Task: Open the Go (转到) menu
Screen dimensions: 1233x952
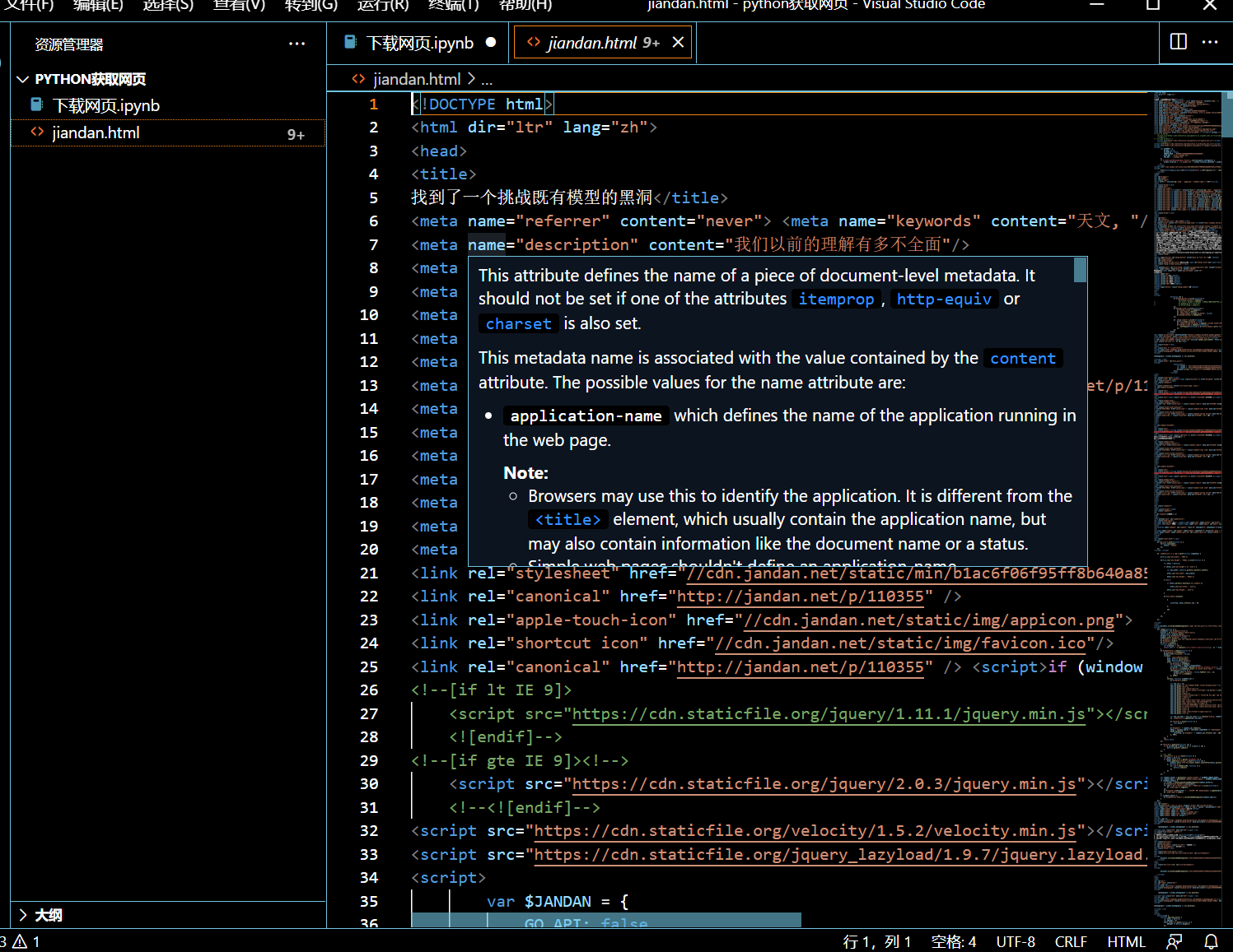Action: (311, 5)
